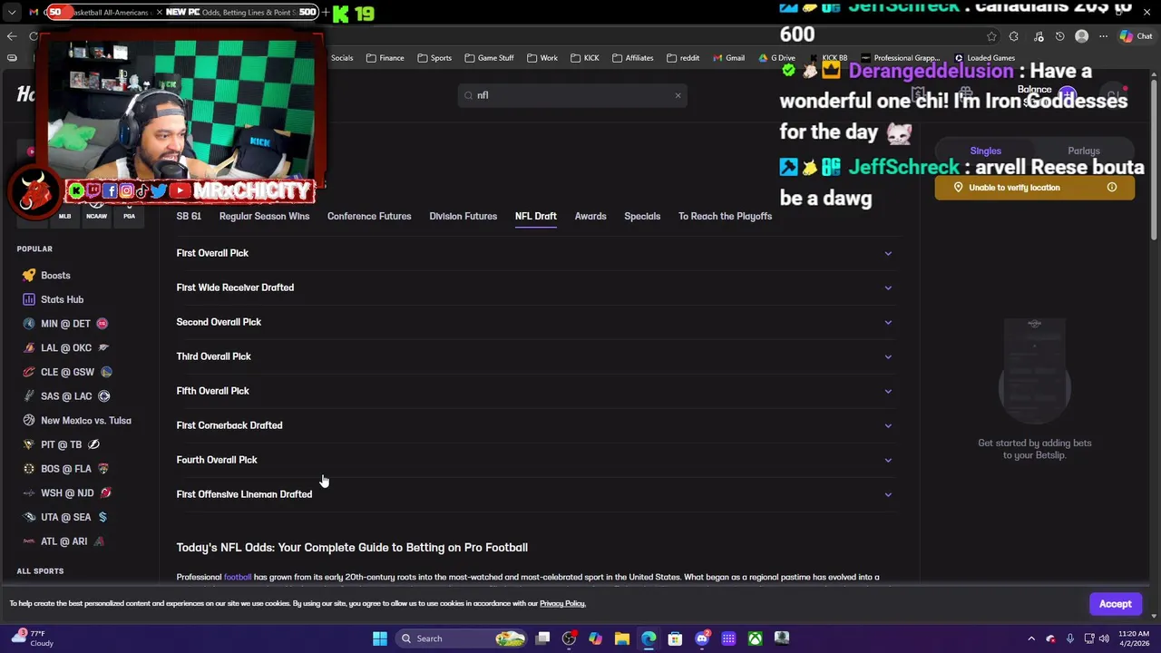1161x653 pixels.
Task: Open File Explorer from taskbar
Action: coord(622,638)
